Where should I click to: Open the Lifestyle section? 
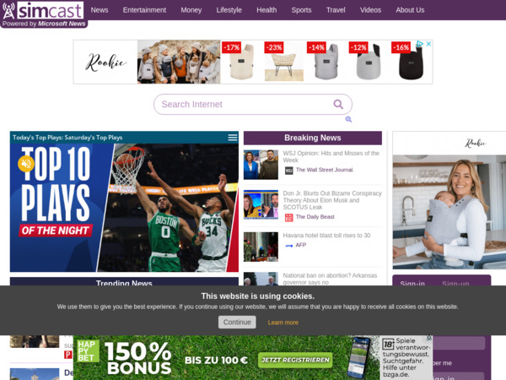coord(229,10)
